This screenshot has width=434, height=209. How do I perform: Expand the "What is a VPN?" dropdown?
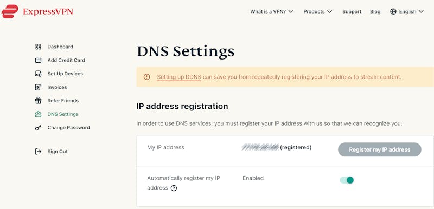[272, 11]
